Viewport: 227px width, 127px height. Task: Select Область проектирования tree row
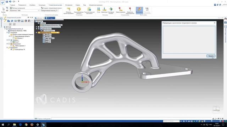[x=22, y=35]
